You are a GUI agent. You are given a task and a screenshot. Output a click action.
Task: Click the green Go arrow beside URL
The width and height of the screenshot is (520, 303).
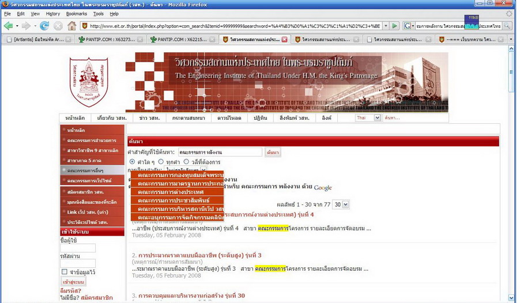(x=394, y=25)
